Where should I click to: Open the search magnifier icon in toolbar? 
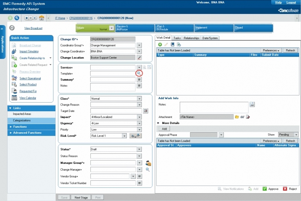click(x=17, y=18)
